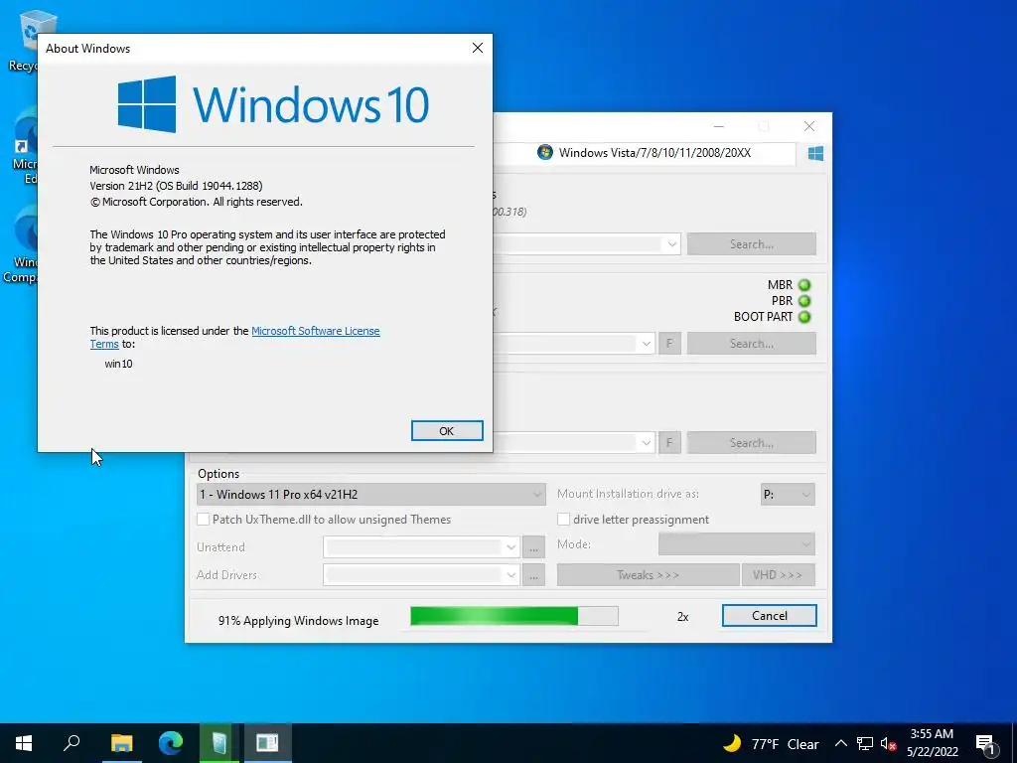The width and height of the screenshot is (1017, 763).
Task: Close the About Windows dialog
Action: (x=478, y=48)
